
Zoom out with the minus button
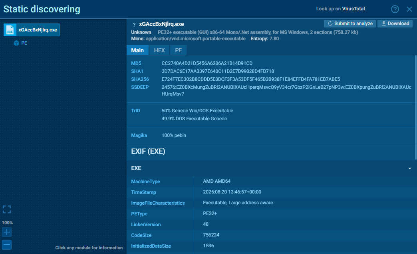tap(7, 245)
